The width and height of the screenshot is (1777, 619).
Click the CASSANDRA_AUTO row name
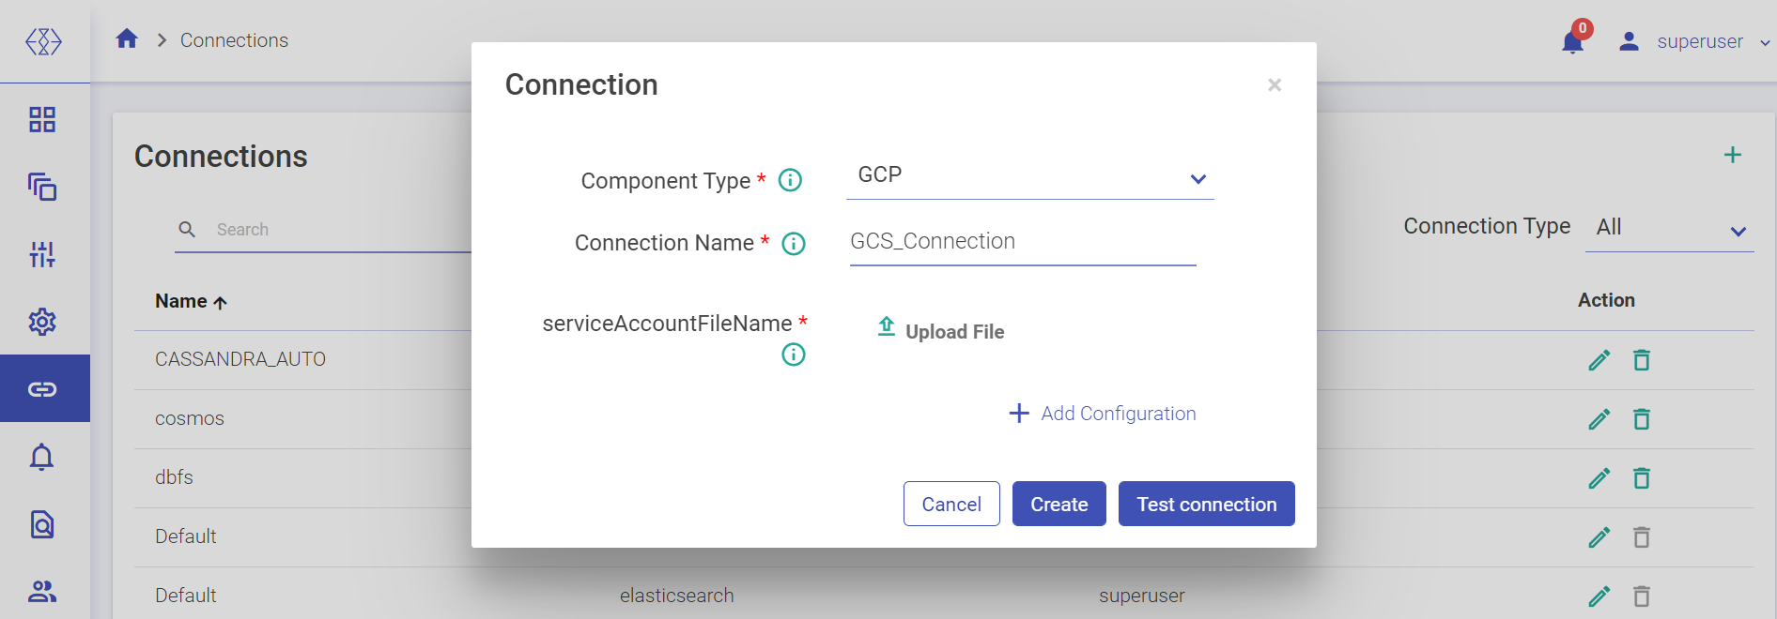point(240,359)
